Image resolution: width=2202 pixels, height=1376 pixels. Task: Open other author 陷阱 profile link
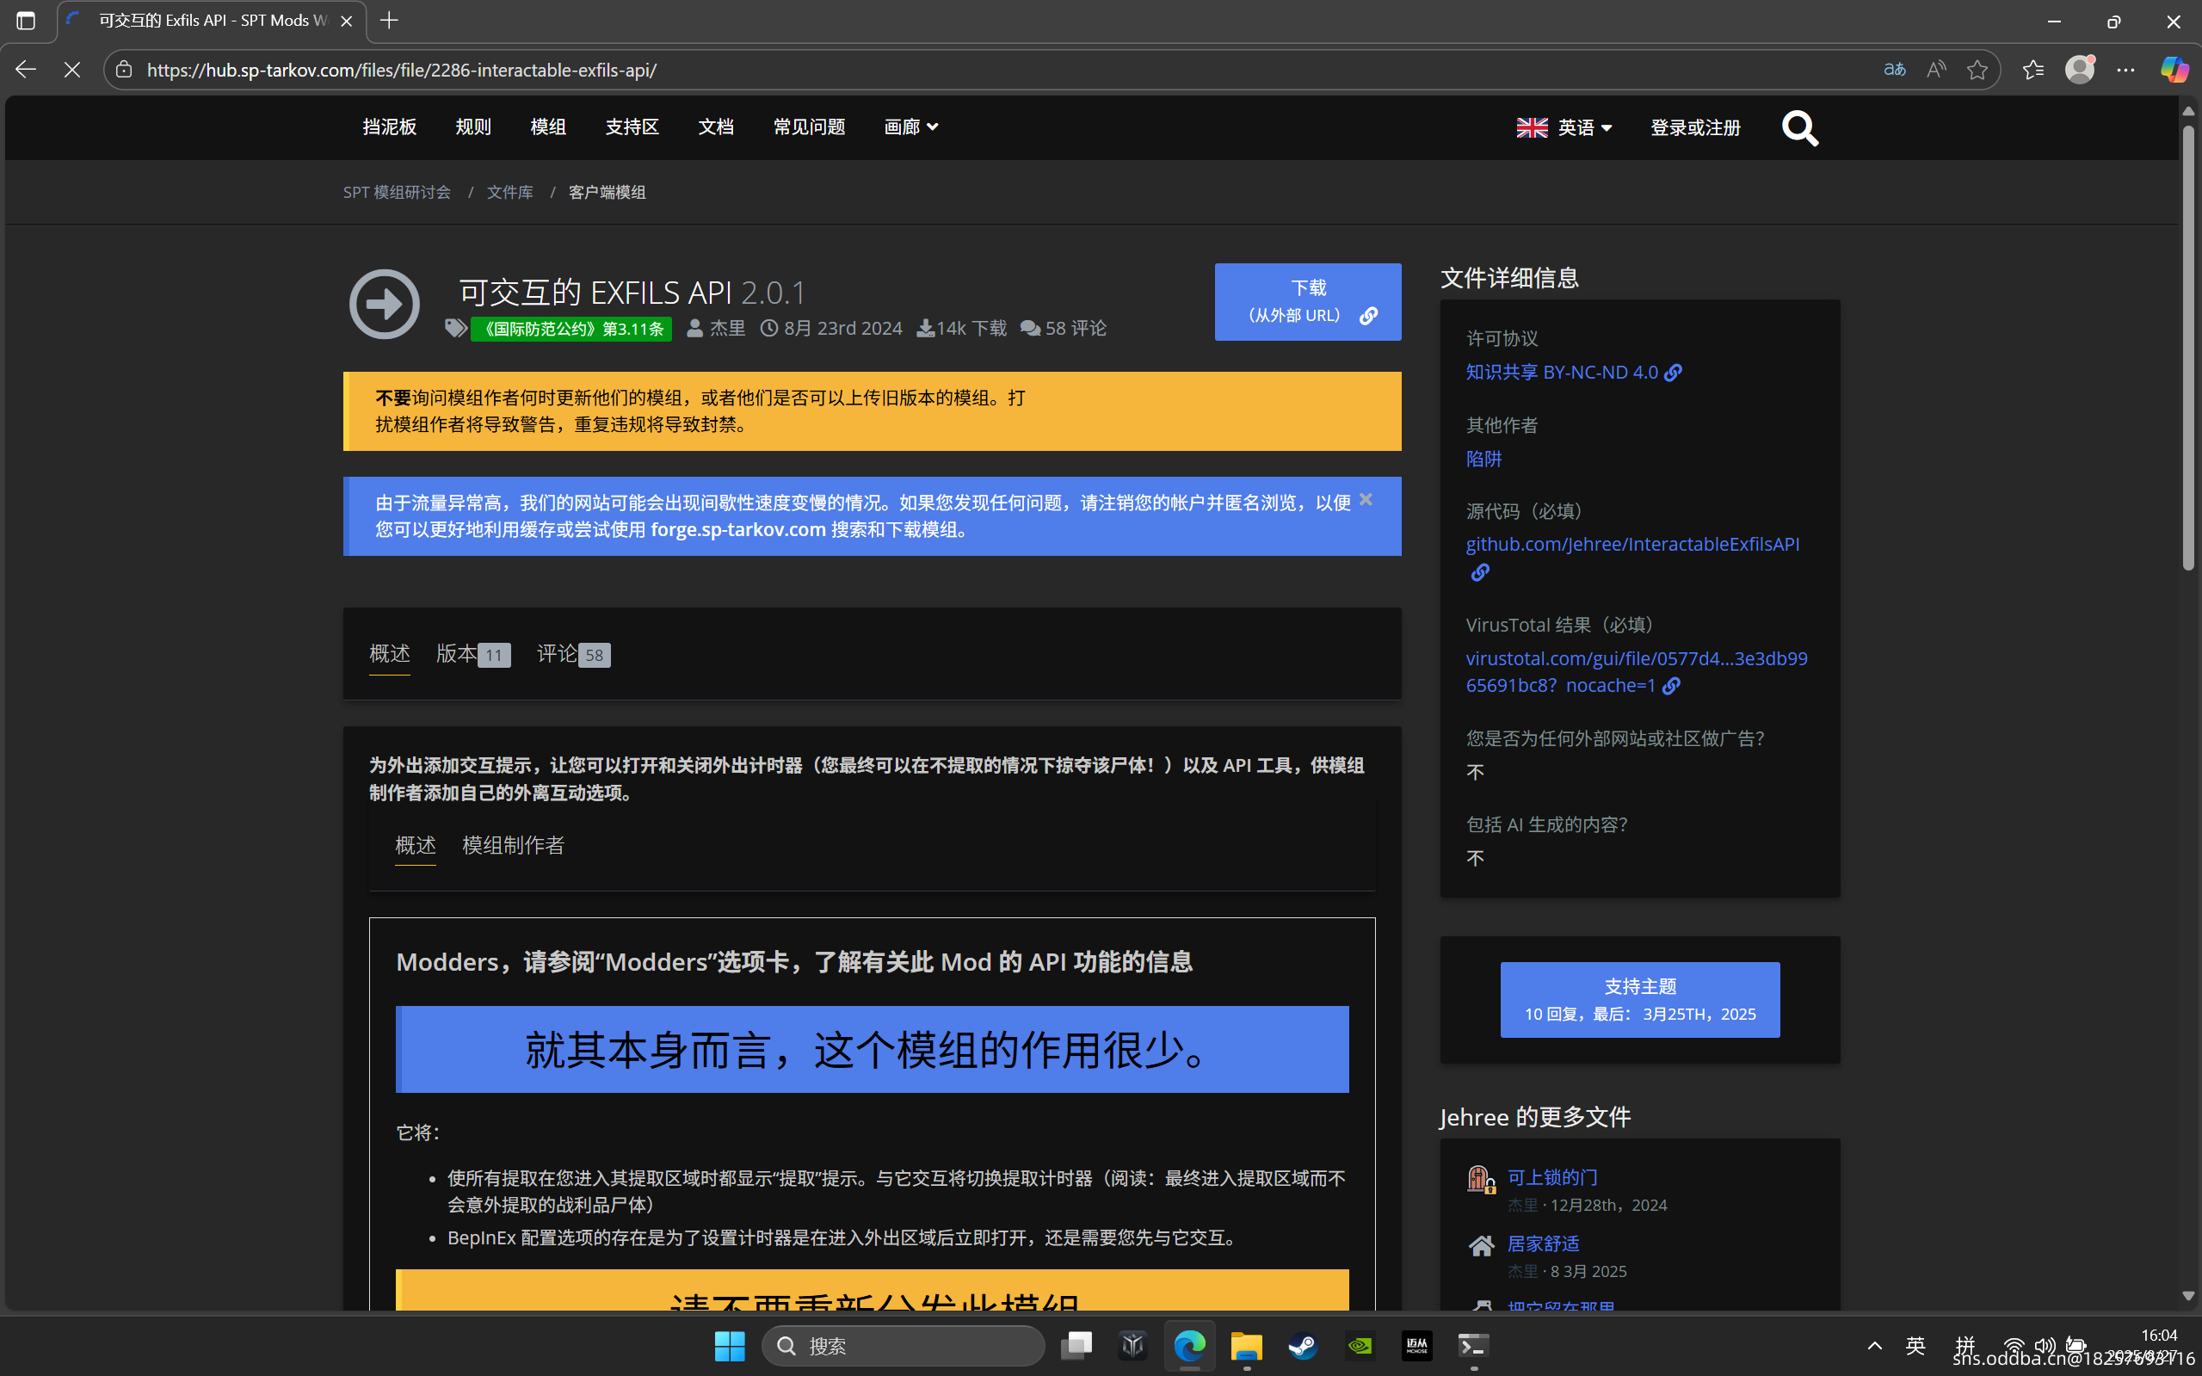pyautogui.click(x=1483, y=459)
